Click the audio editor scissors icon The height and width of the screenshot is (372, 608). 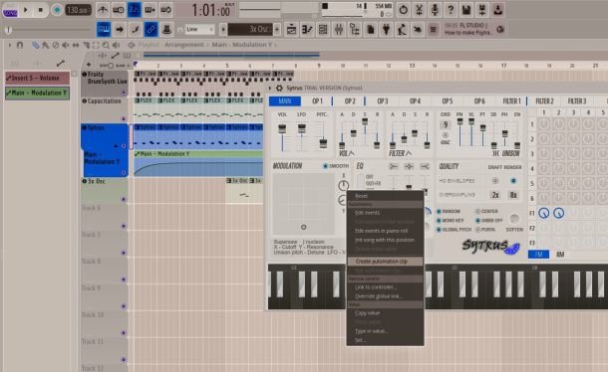tap(420, 10)
